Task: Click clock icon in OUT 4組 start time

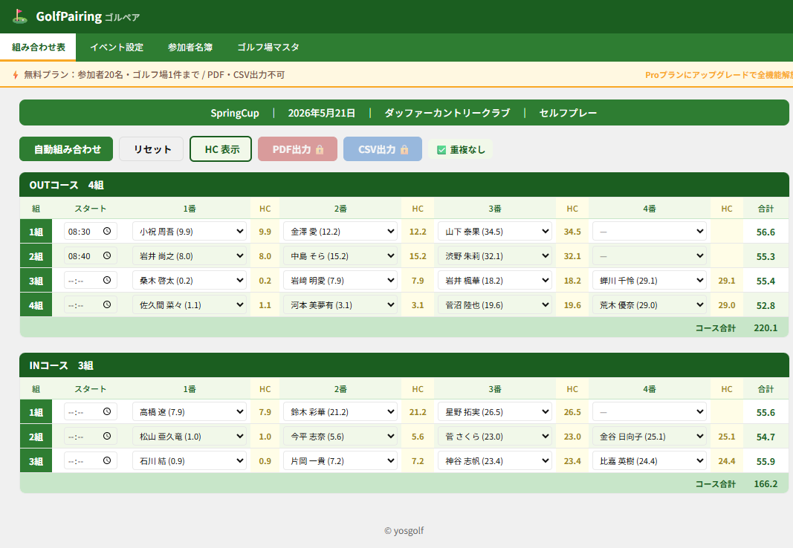Action: point(107,304)
